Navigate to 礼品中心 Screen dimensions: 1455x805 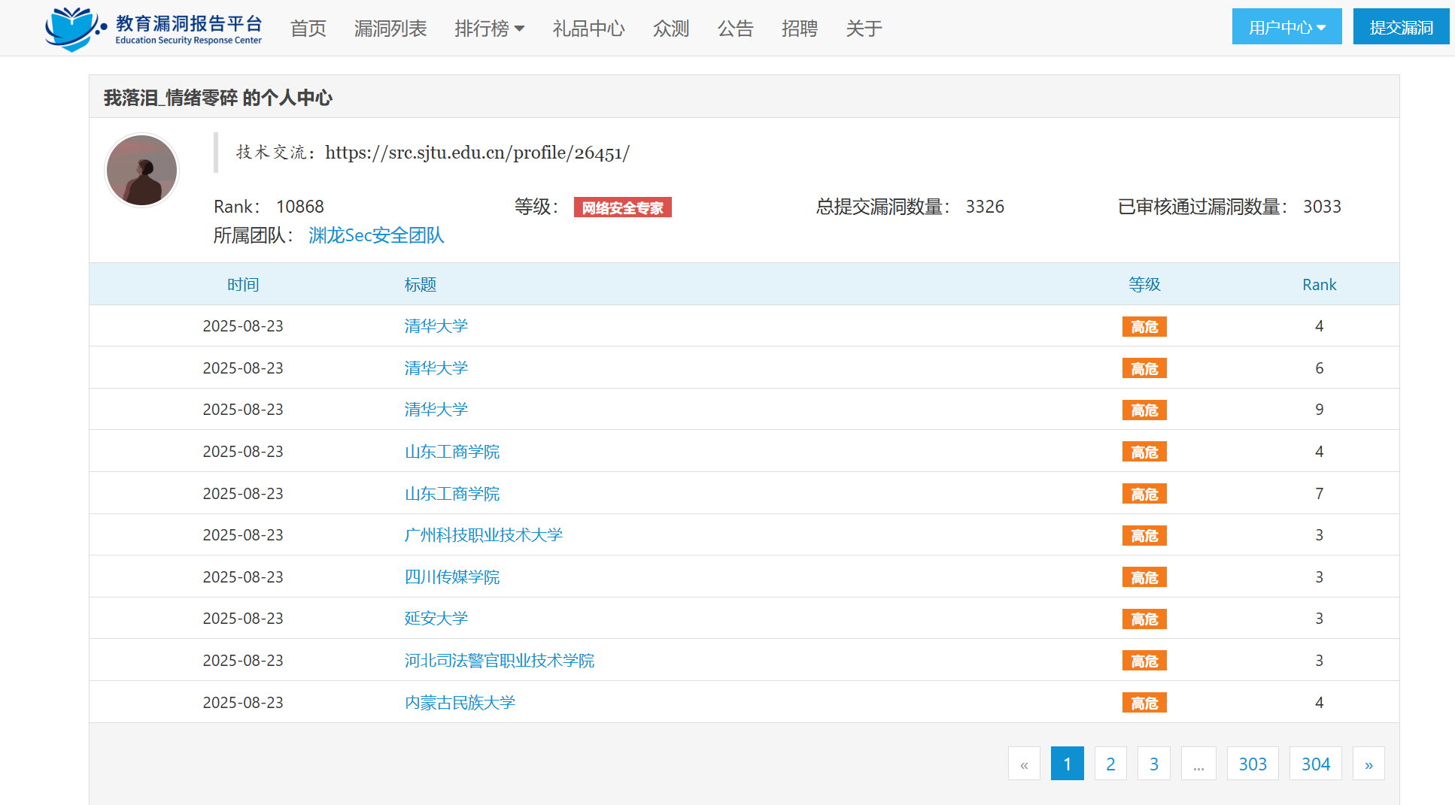(588, 29)
